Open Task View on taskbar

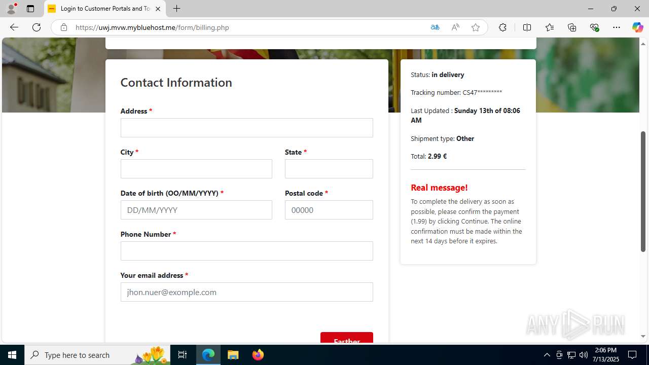coord(183,355)
